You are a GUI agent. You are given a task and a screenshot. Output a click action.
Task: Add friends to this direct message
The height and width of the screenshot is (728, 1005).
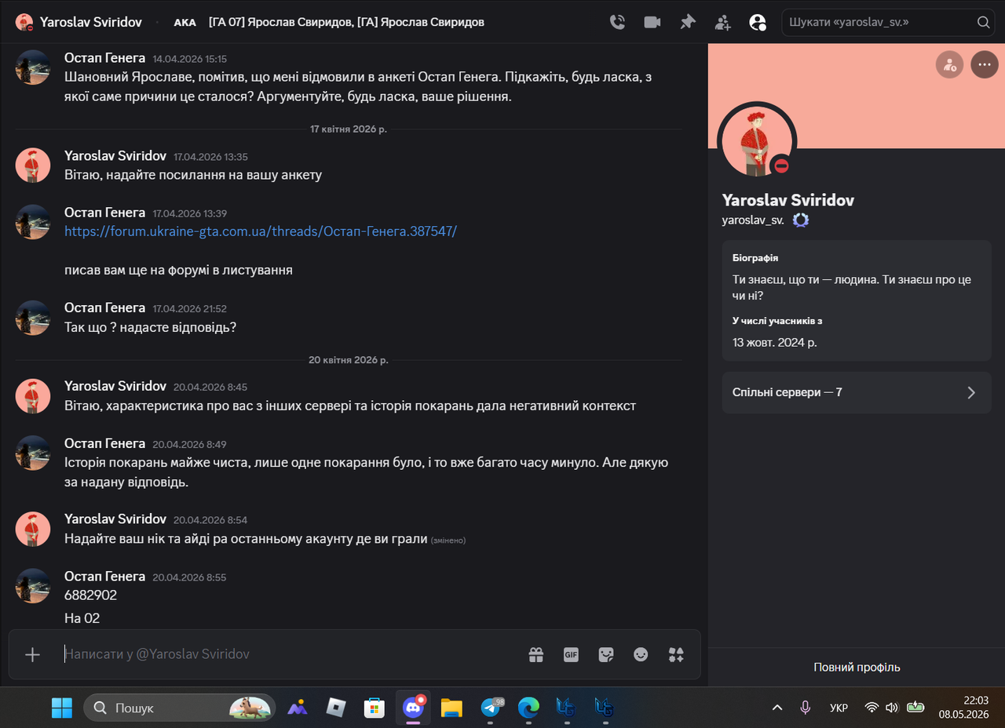tap(722, 22)
